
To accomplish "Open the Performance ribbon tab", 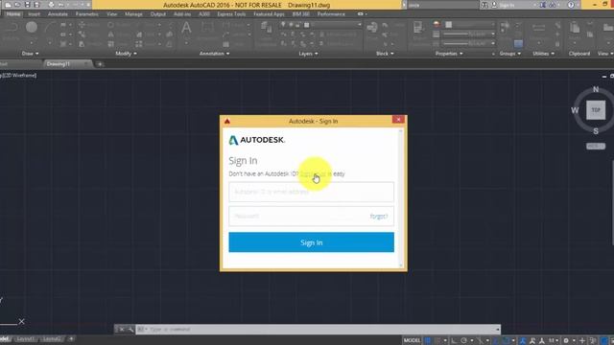I will point(331,14).
